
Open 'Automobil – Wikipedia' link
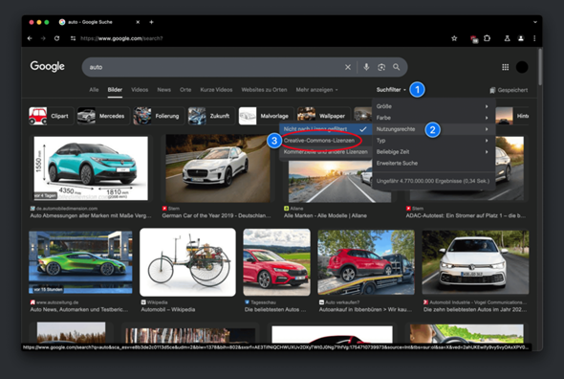click(168, 309)
